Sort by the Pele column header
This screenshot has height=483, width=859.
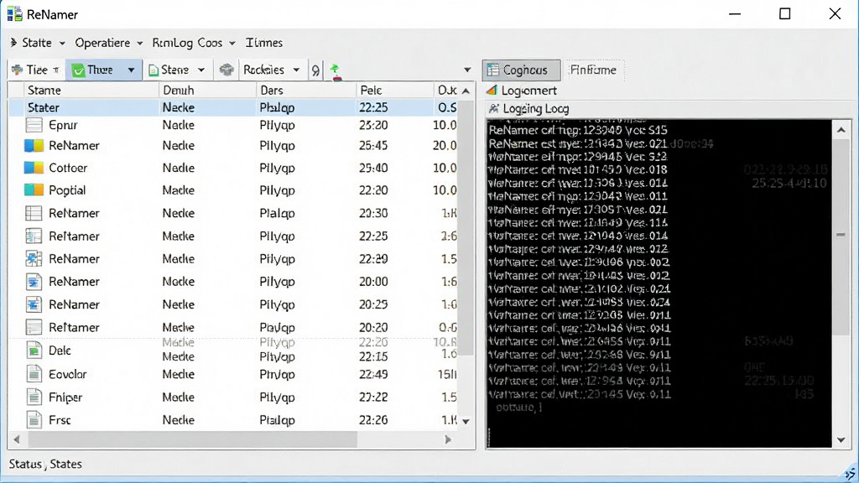point(394,91)
